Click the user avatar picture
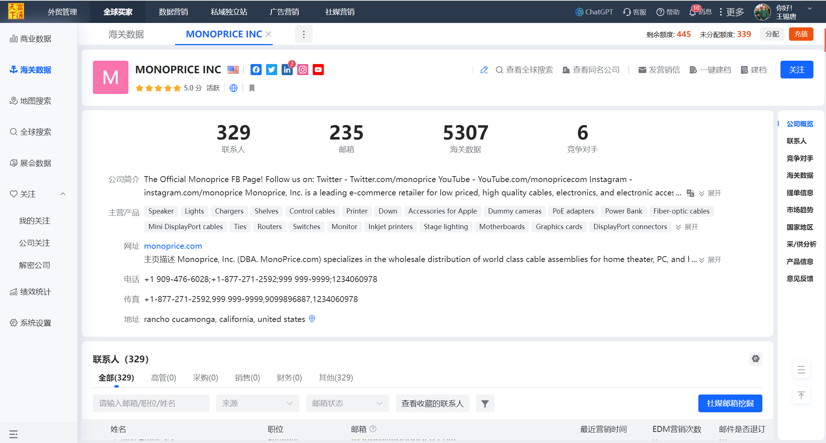This screenshot has height=443, width=826. pyautogui.click(x=762, y=12)
